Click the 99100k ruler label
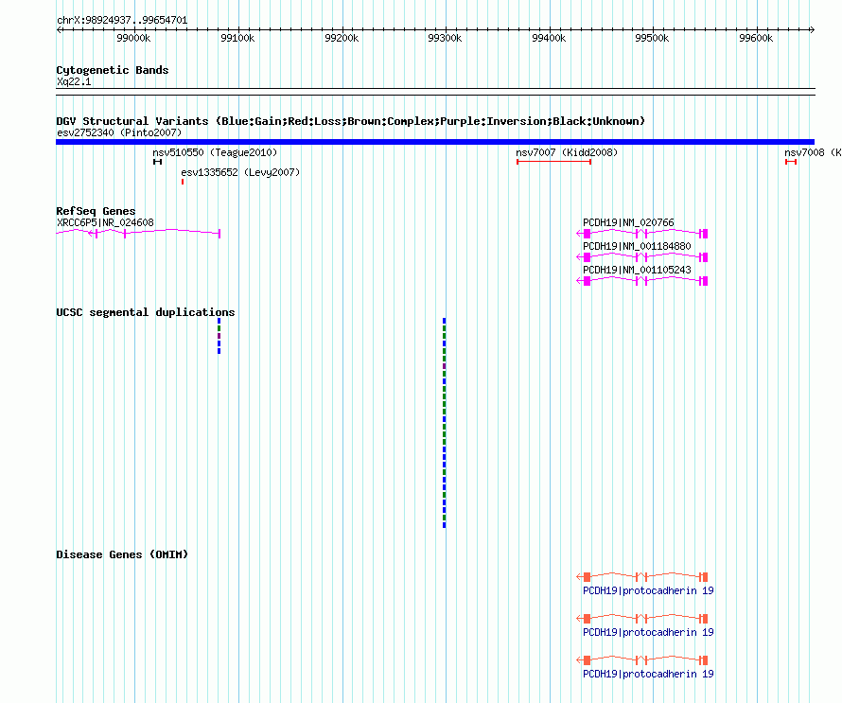Viewport: 842px width, 703px height. click(x=237, y=38)
